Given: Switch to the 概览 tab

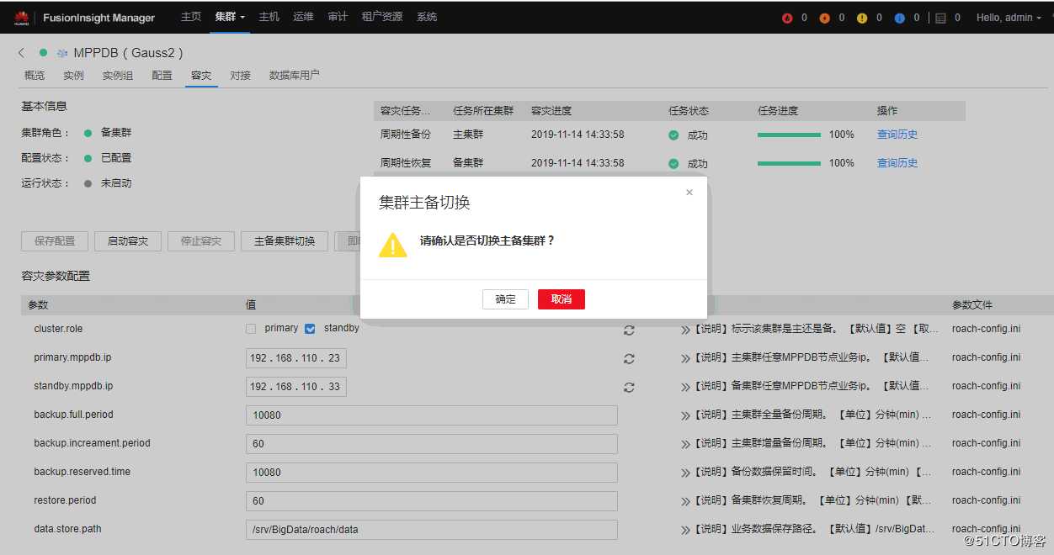Looking at the screenshot, I should click(34, 75).
